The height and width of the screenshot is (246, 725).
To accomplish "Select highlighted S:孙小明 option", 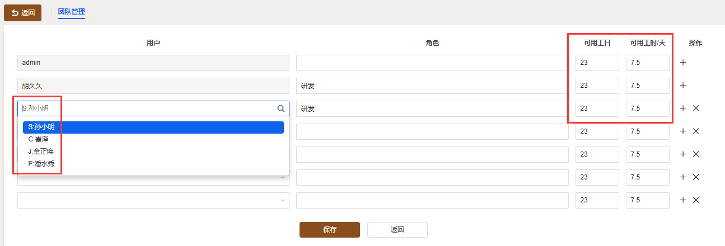I will [153, 127].
